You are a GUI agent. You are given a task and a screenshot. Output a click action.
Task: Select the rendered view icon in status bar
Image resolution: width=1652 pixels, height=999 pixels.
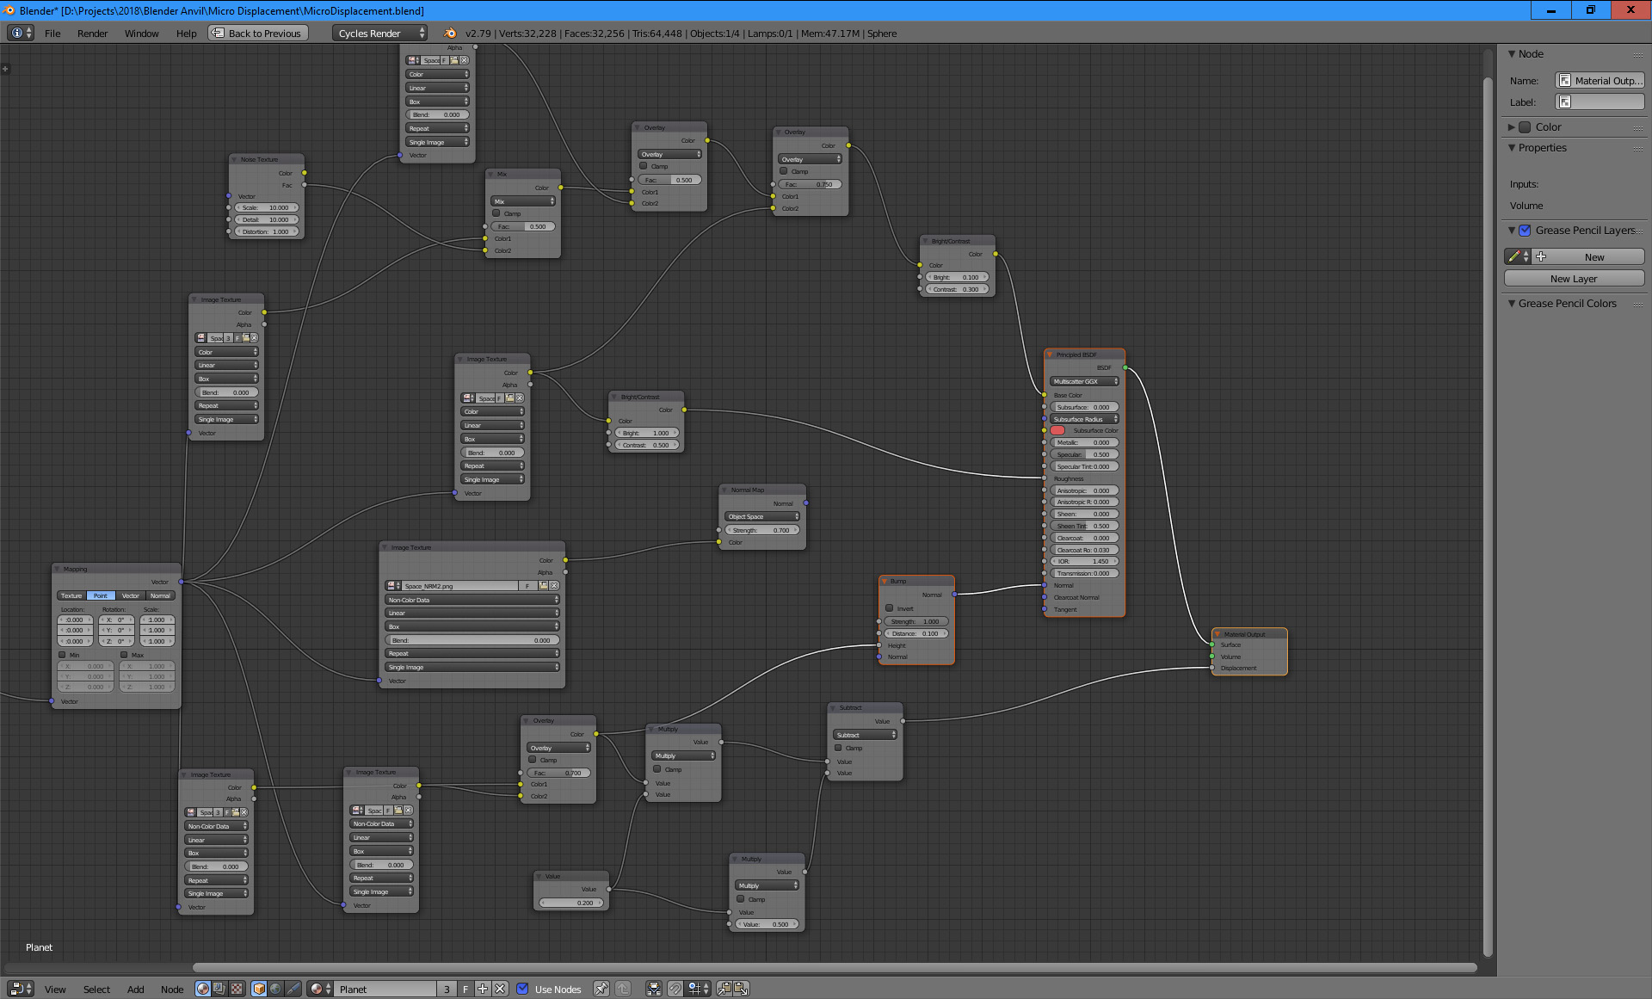click(200, 989)
